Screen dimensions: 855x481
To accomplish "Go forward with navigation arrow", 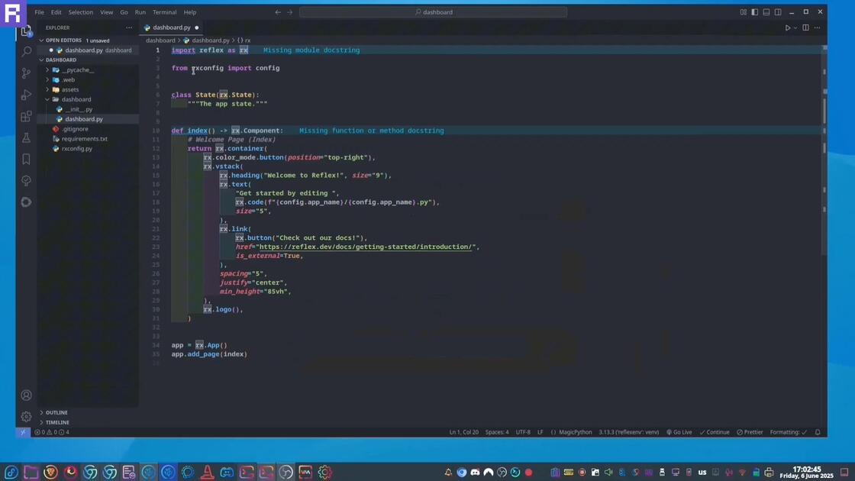I will (290, 12).
